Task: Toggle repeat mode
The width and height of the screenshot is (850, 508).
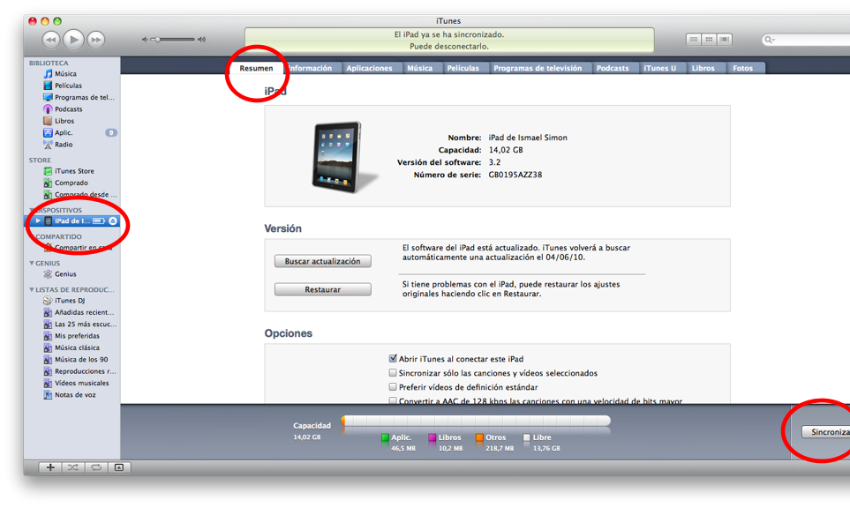Action: click(96, 467)
